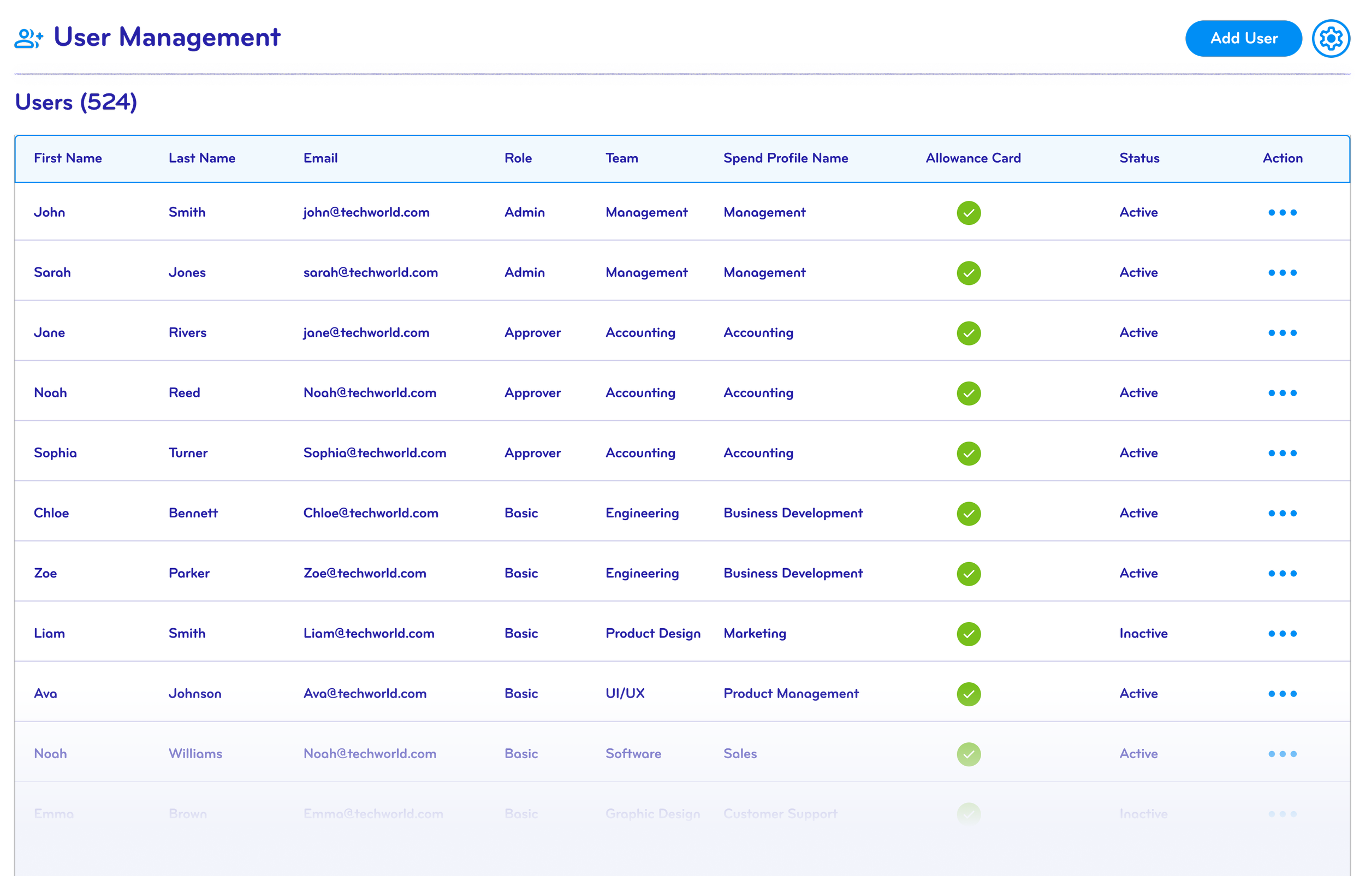Click the add-user icon beside the title
This screenshot has width=1365, height=876.
tap(29, 39)
